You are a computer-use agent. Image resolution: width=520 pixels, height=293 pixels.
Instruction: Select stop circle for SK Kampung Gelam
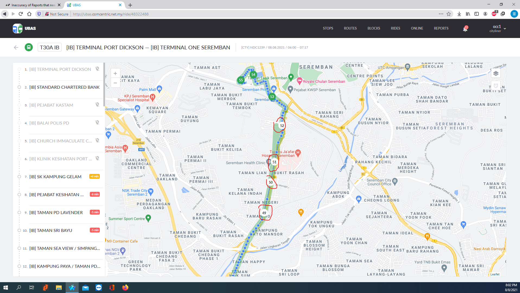(19, 177)
